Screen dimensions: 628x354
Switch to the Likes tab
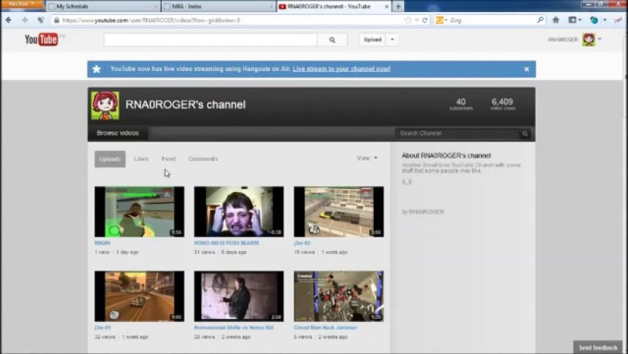[x=141, y=159]
